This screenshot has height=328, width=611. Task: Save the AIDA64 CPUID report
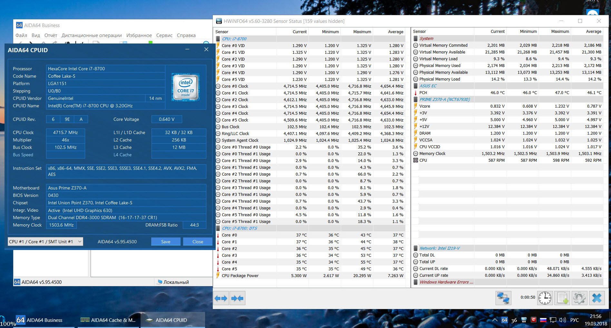(166, 242)
